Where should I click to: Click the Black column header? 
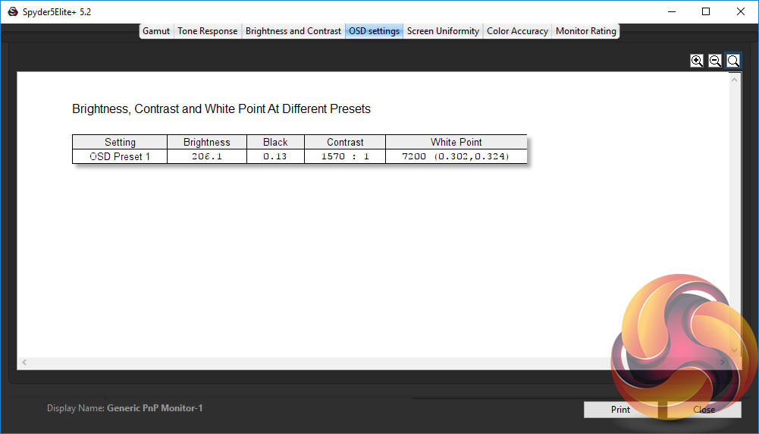(275, 142)
